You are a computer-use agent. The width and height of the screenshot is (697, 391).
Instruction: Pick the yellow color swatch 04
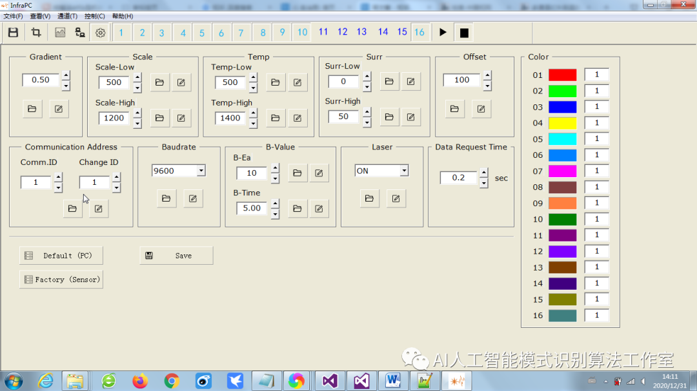click(562, 123)
